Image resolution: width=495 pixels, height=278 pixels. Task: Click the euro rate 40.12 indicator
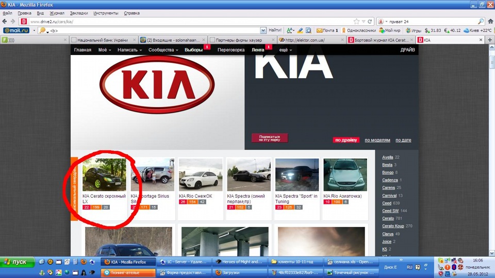tap(452, 30)
